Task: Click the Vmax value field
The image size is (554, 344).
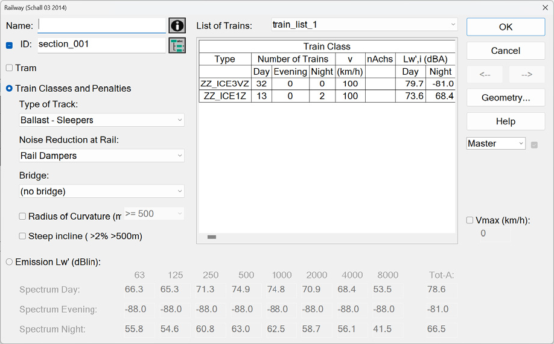Action: click(495, 234)
